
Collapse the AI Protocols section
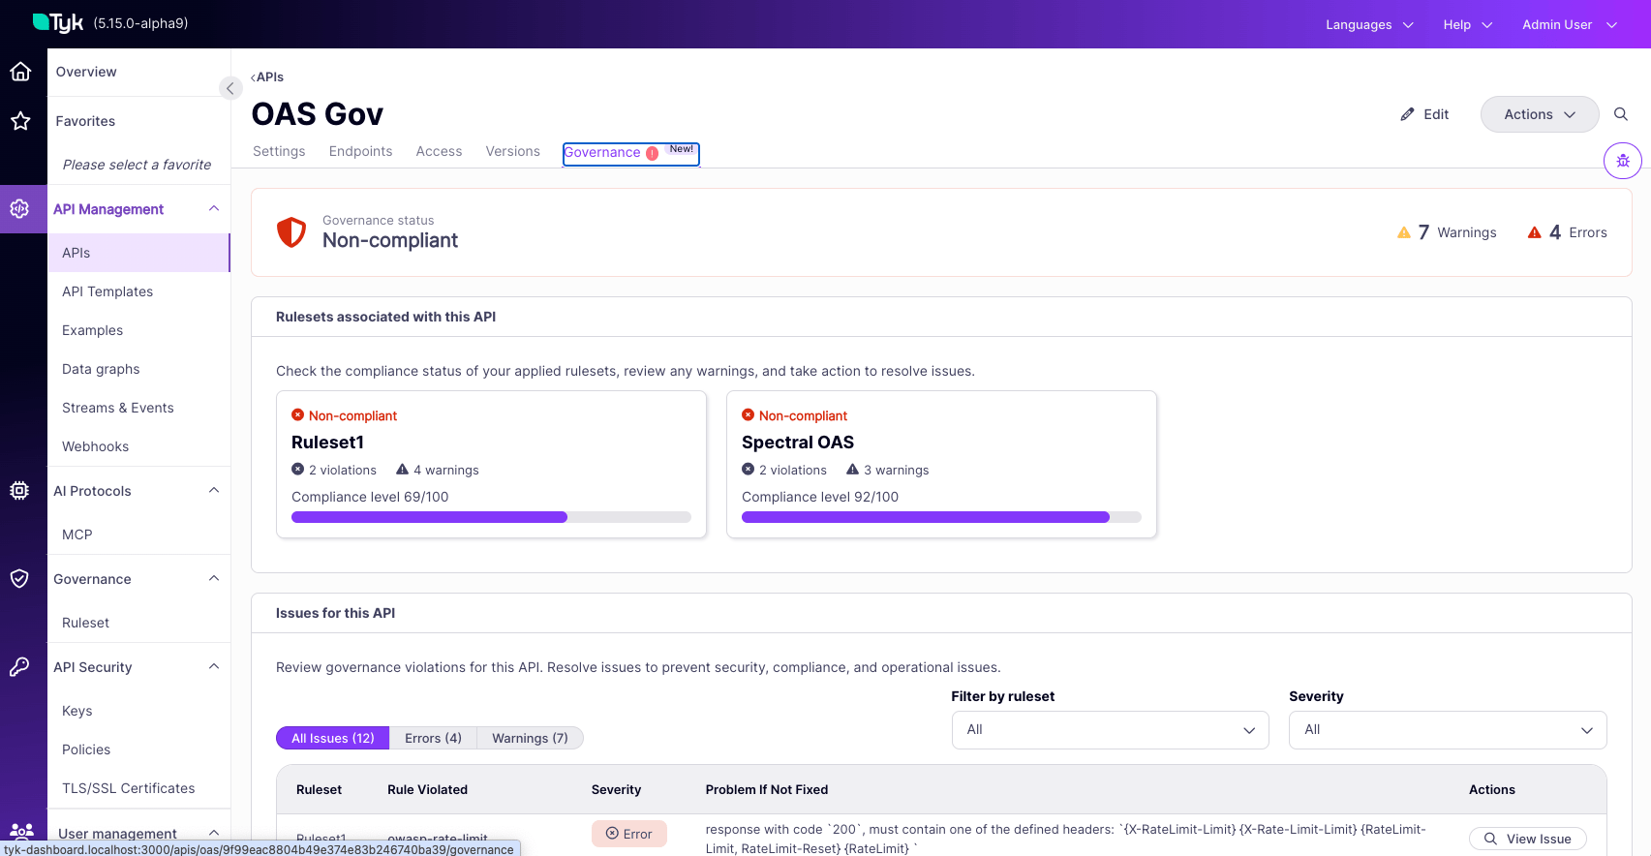tap(214, 491)
